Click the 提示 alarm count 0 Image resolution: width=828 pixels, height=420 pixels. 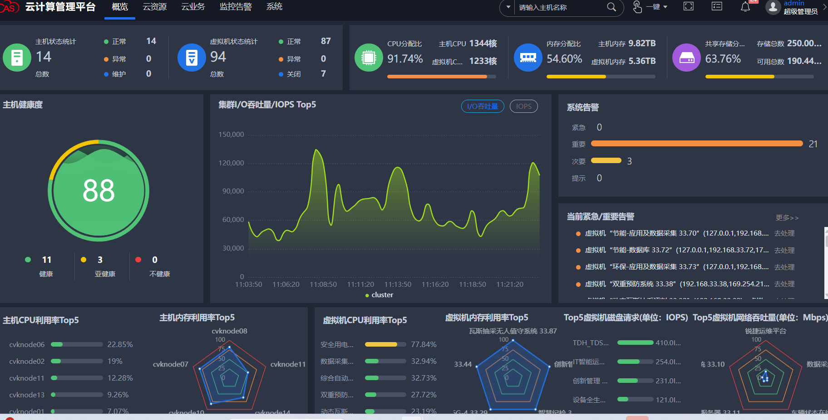pos(599,178)
